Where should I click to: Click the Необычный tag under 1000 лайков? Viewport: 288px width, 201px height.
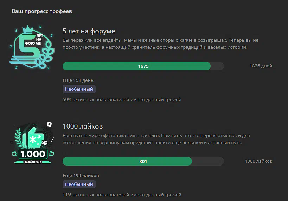click(x=79, y=184)
